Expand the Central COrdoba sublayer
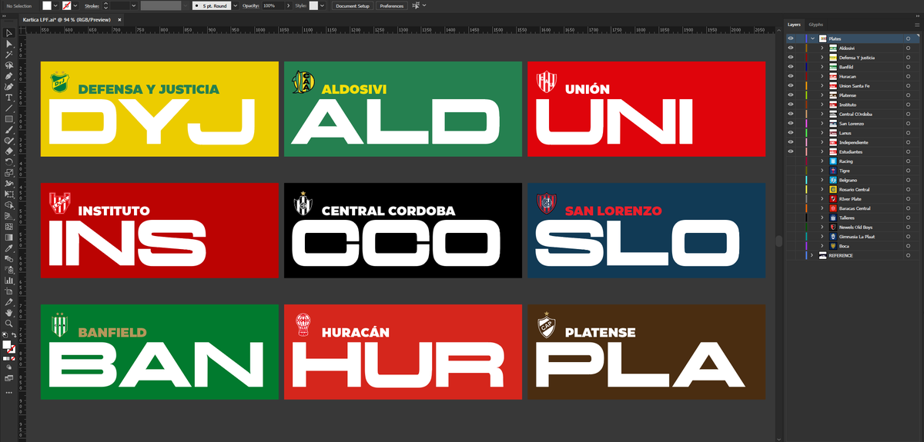 (x=822, y=114)
